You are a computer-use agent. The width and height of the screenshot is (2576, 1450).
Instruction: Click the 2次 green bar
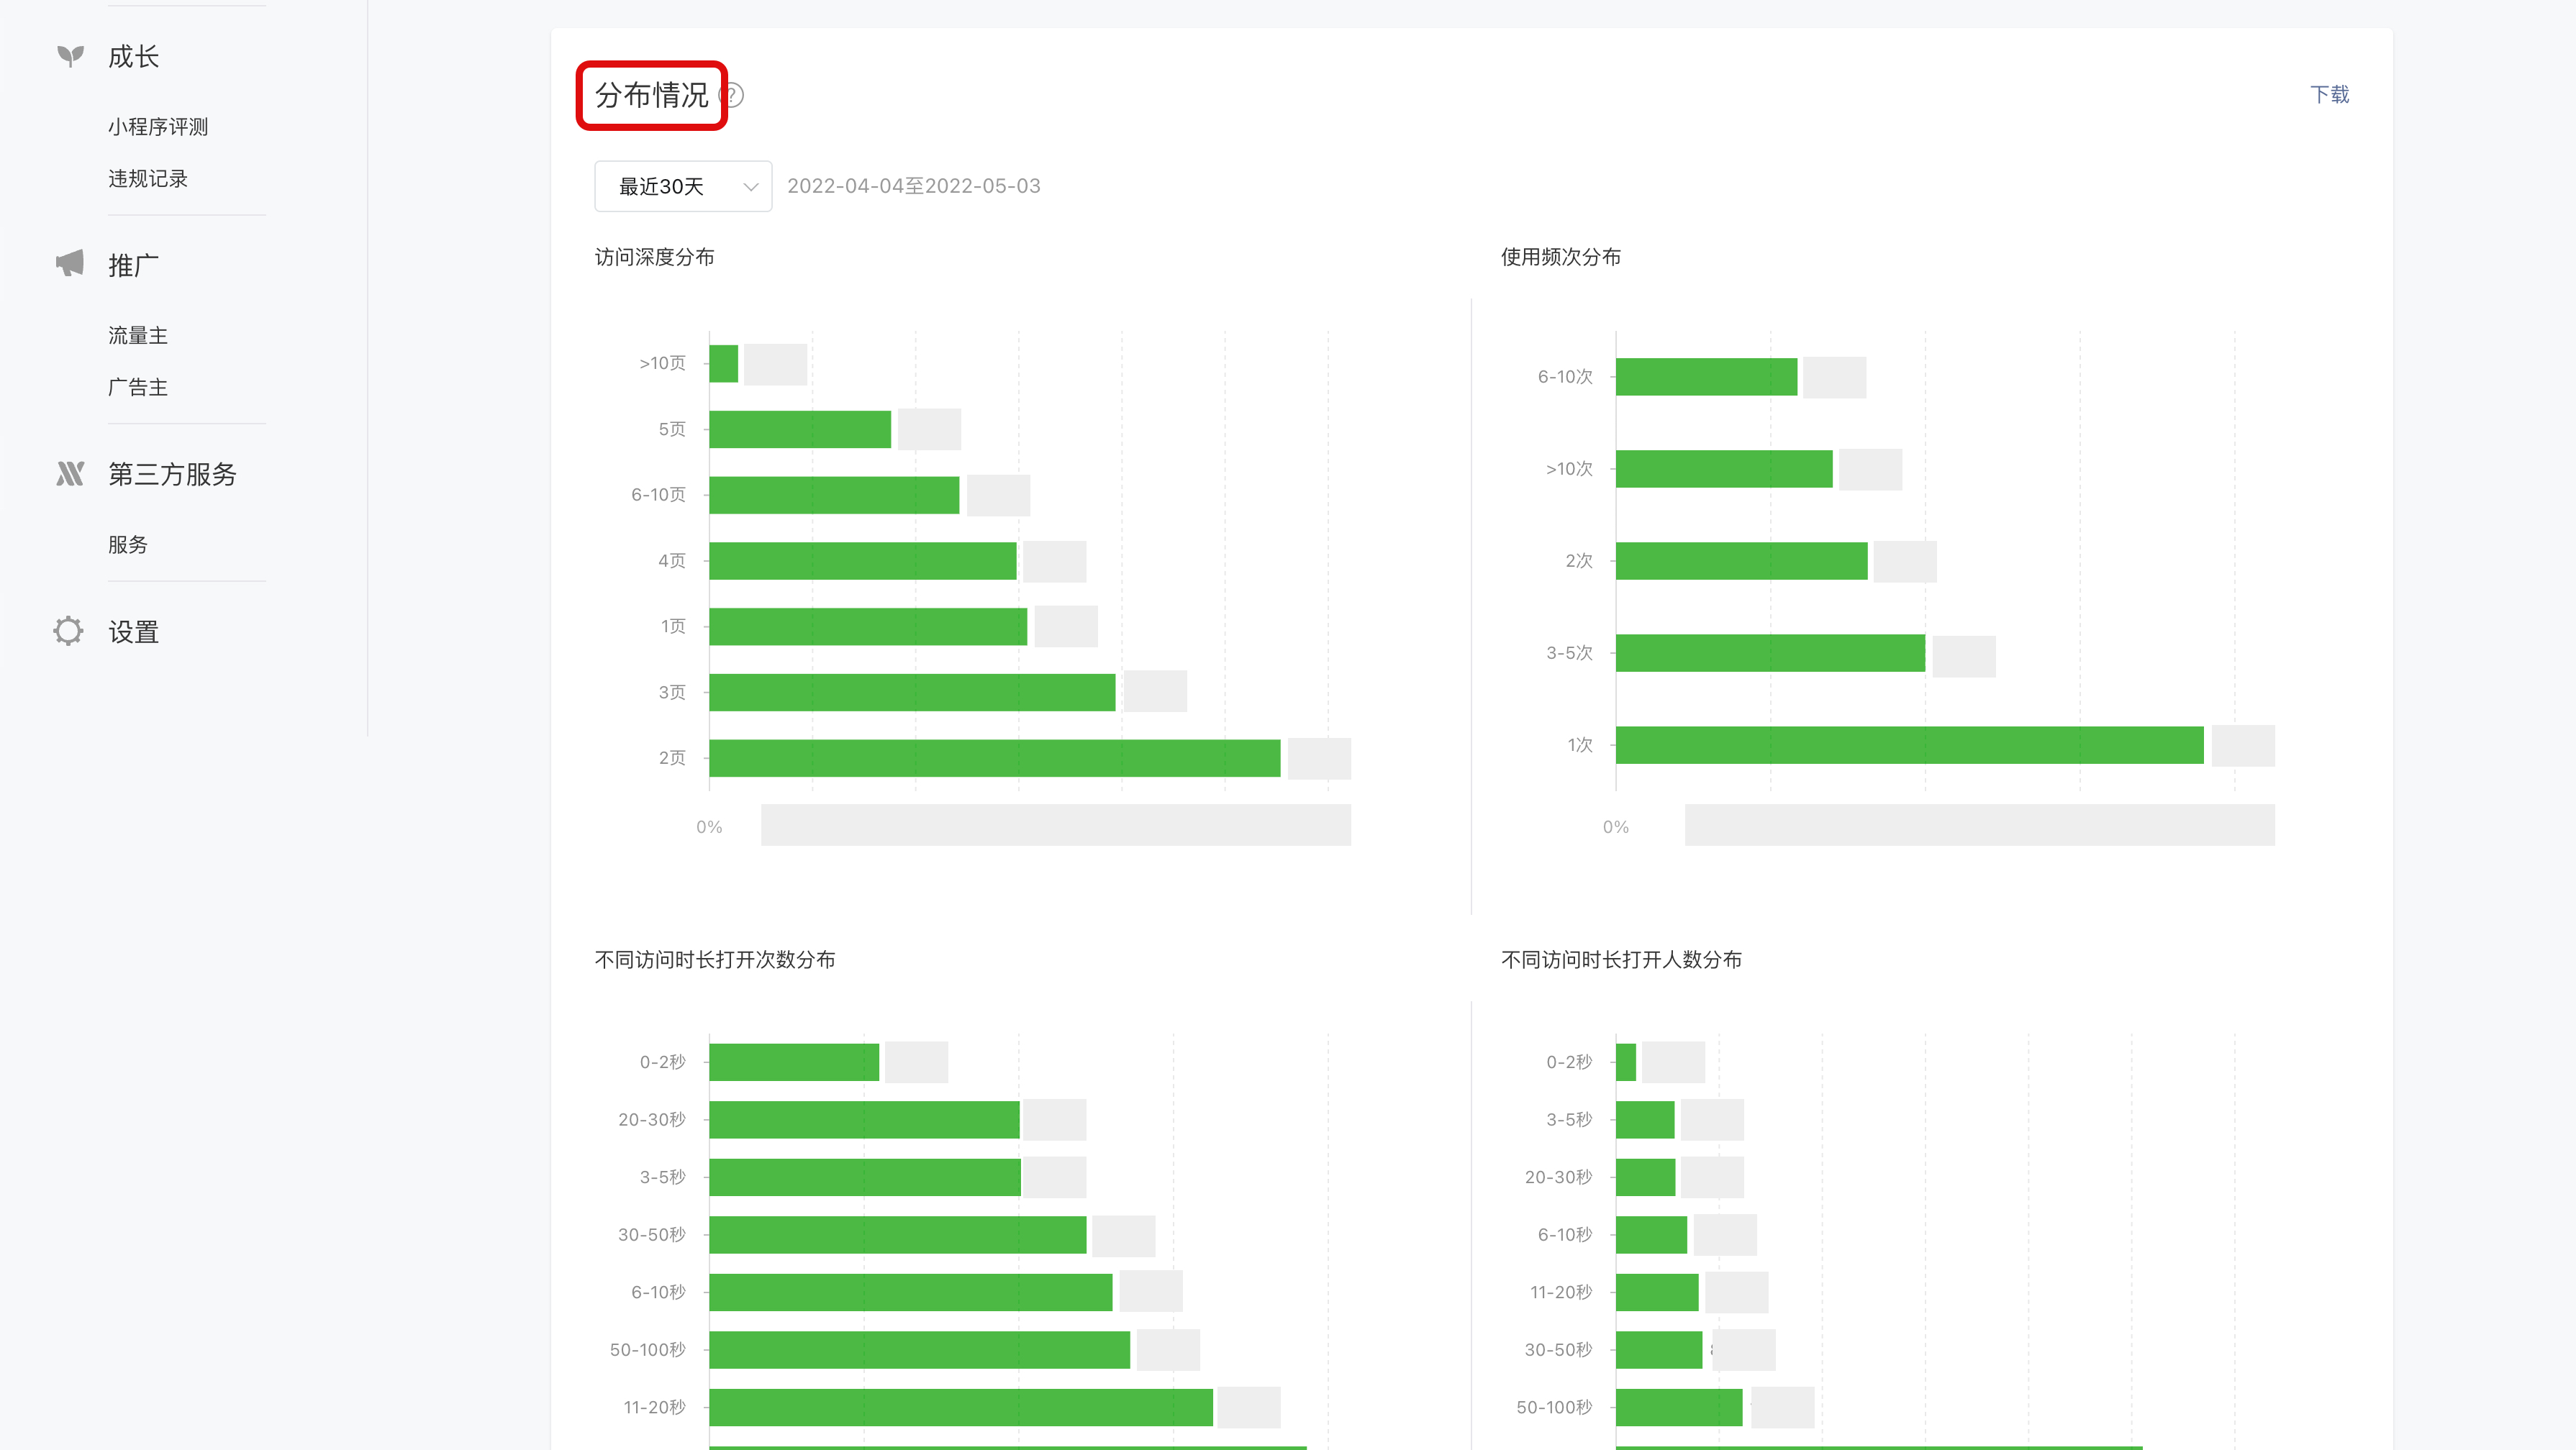[1742, 560]
